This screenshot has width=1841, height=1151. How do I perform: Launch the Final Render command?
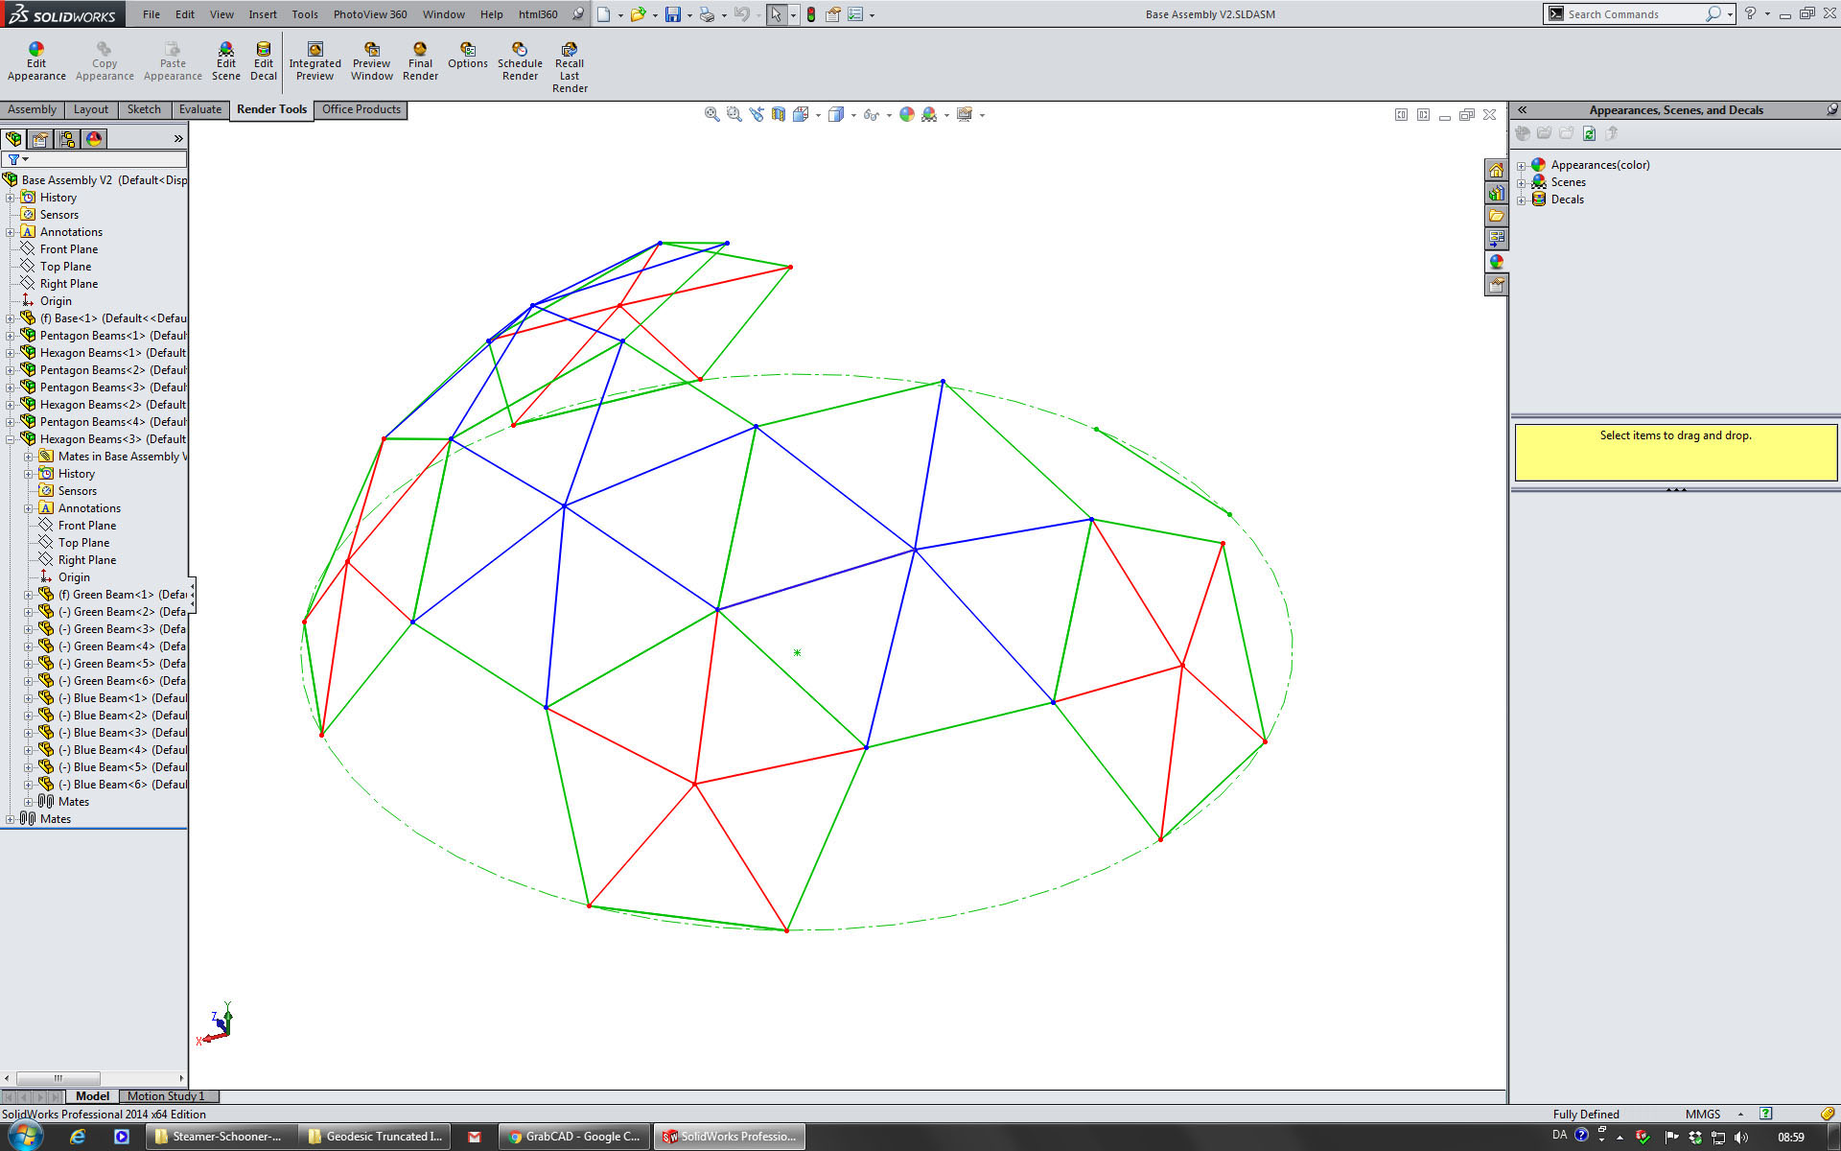tap(420, 61)
